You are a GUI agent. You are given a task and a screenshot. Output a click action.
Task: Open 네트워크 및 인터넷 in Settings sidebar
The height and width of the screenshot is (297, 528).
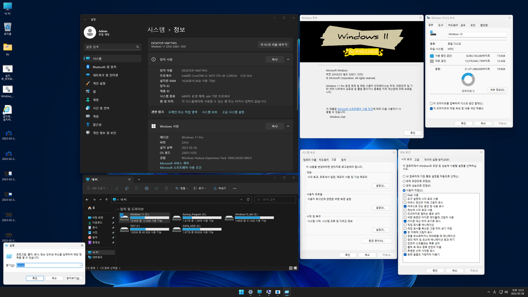113,75
